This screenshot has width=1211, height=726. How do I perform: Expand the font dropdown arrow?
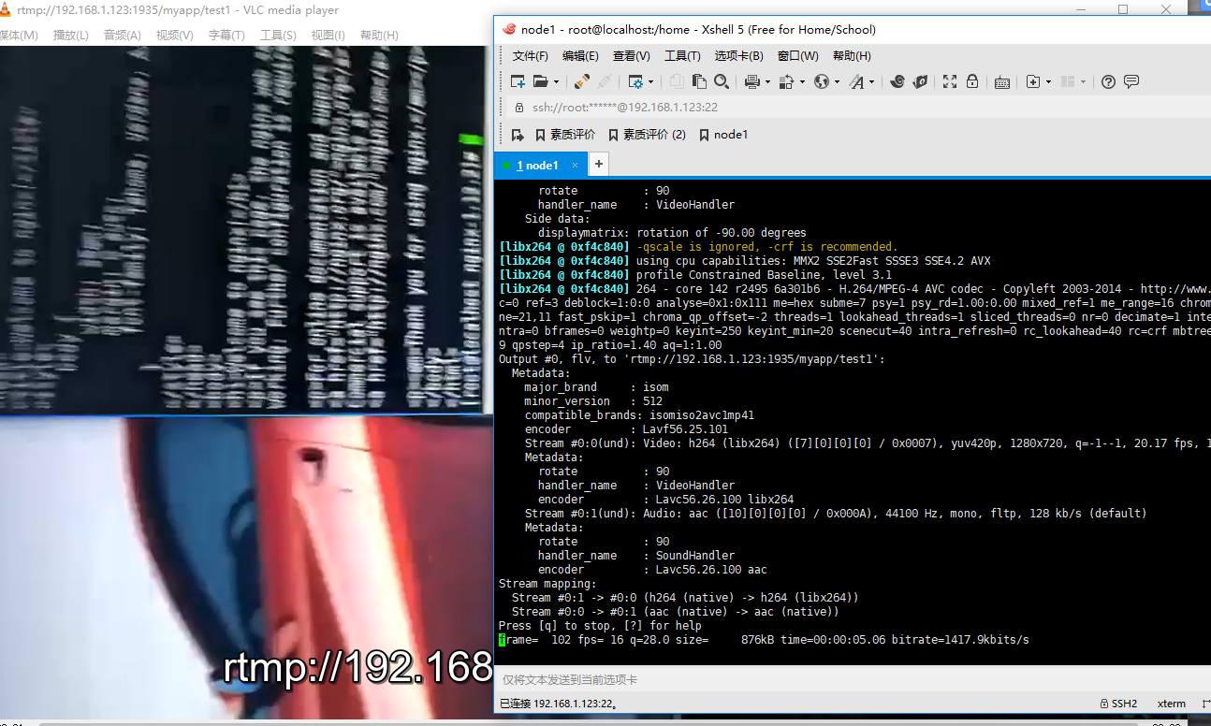click(x=872, y=81)
